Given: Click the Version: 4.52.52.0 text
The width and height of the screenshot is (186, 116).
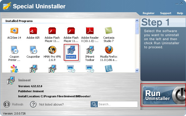Looking at the screenshot, I should coord(30,86).
